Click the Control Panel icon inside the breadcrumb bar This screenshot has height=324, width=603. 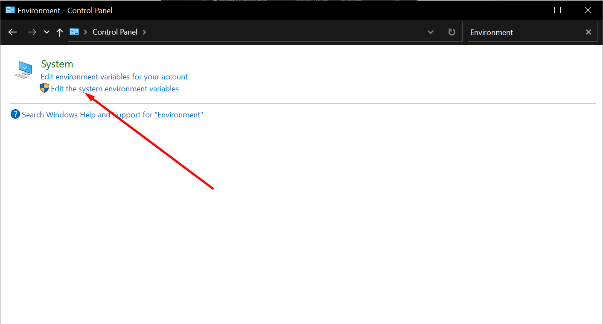point(74,32)
